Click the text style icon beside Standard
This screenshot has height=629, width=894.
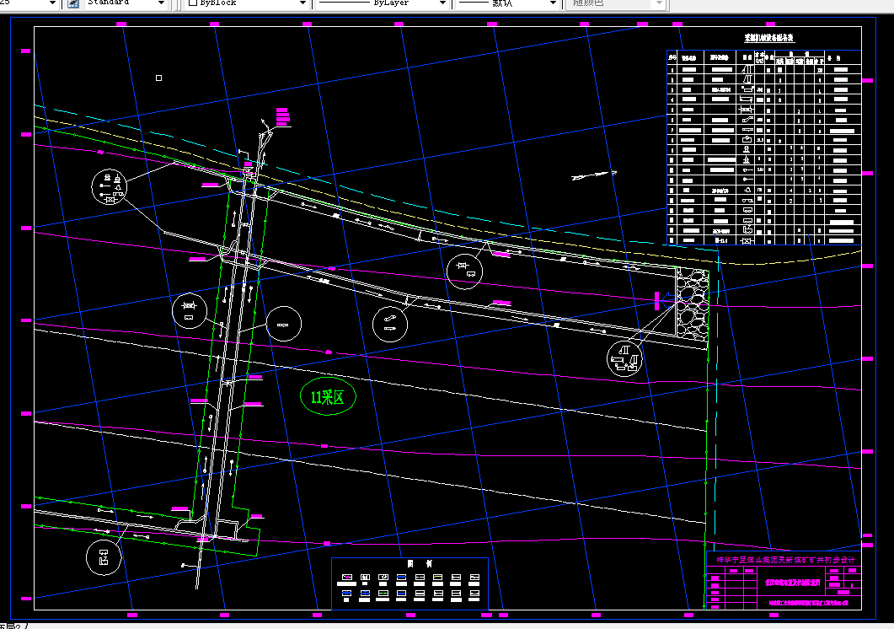coord(73,3)
